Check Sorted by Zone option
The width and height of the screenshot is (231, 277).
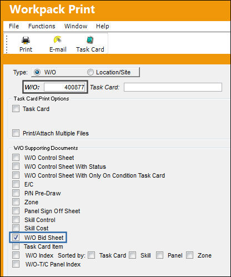189,255
